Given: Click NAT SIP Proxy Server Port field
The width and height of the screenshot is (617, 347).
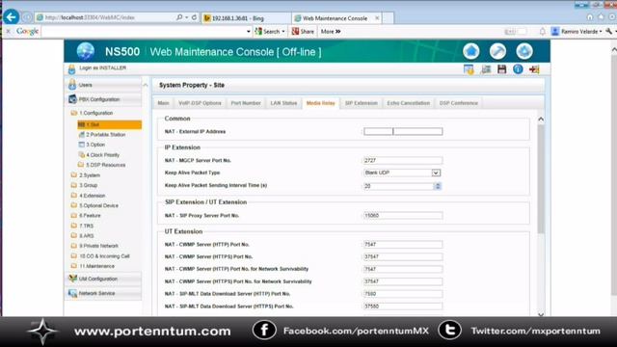Looking at the screenshot, I should (403, 216).
